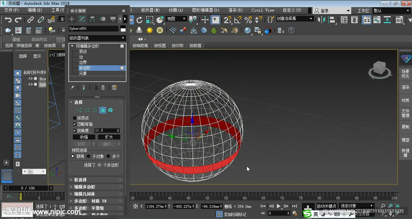This screenshot has height=219, width=412.
Task: Click the Select and Scale icon
Action: (x=150, y=20)
